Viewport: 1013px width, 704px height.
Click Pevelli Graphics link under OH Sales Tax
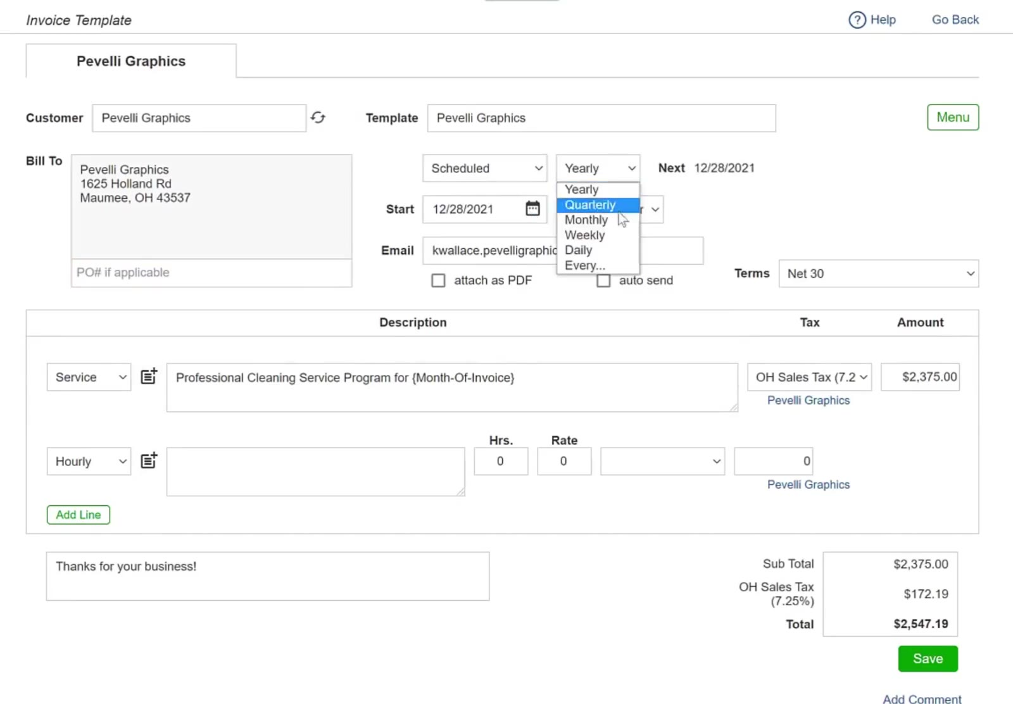click(809, 400)
